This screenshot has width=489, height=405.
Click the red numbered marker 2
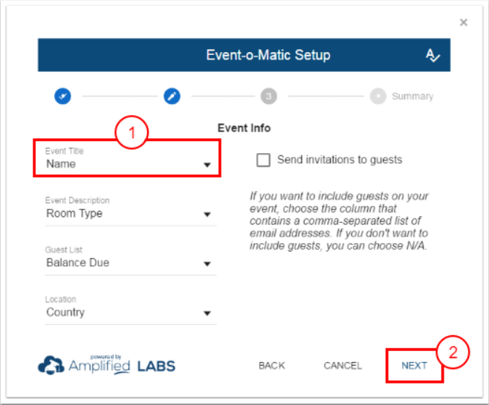click(x=452, y=354)
